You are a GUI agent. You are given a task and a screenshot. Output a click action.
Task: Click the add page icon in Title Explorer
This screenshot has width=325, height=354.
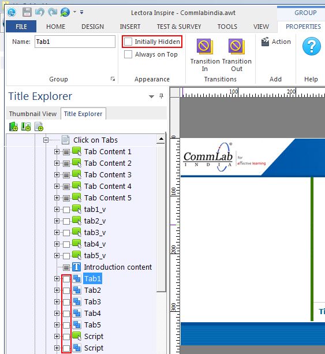click(39, 126)
